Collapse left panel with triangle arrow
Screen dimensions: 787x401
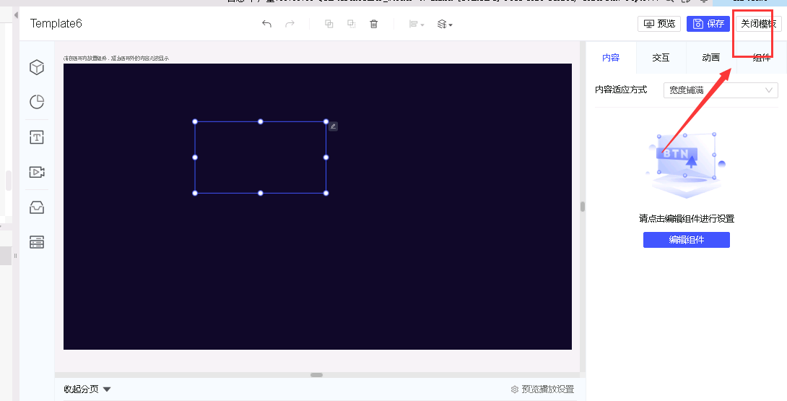(x=16, y=15)
